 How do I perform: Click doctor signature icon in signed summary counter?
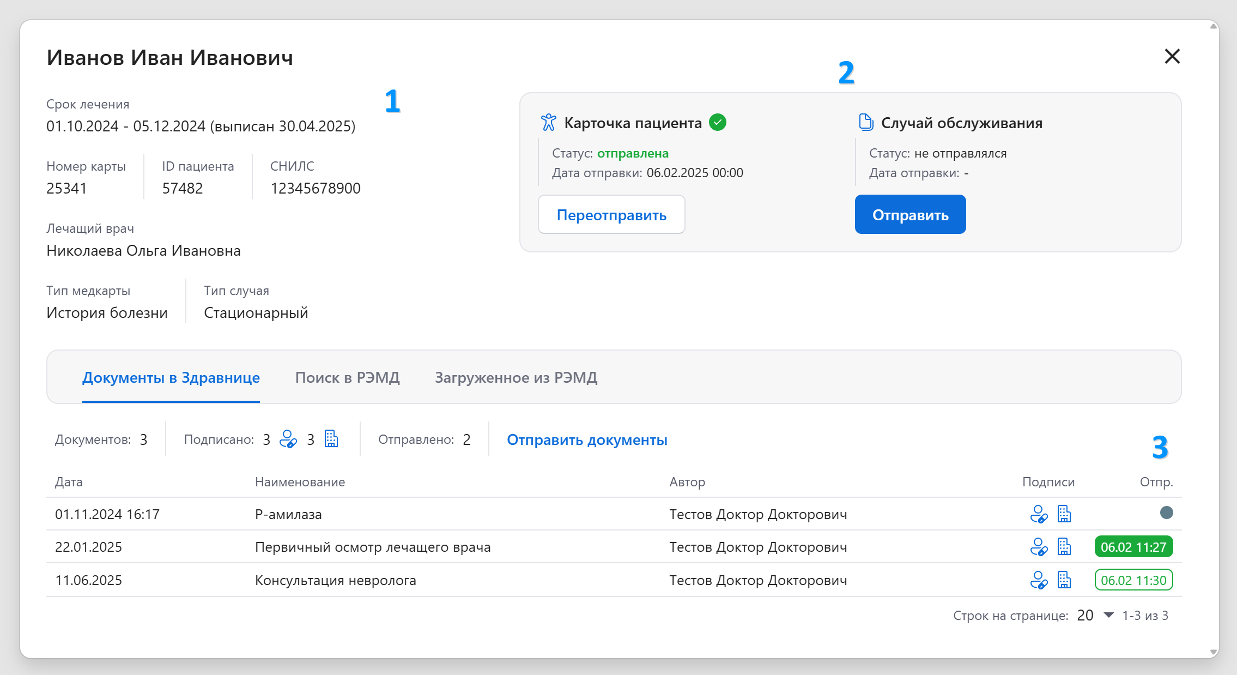pyautogui.click(x=288, y=439)
